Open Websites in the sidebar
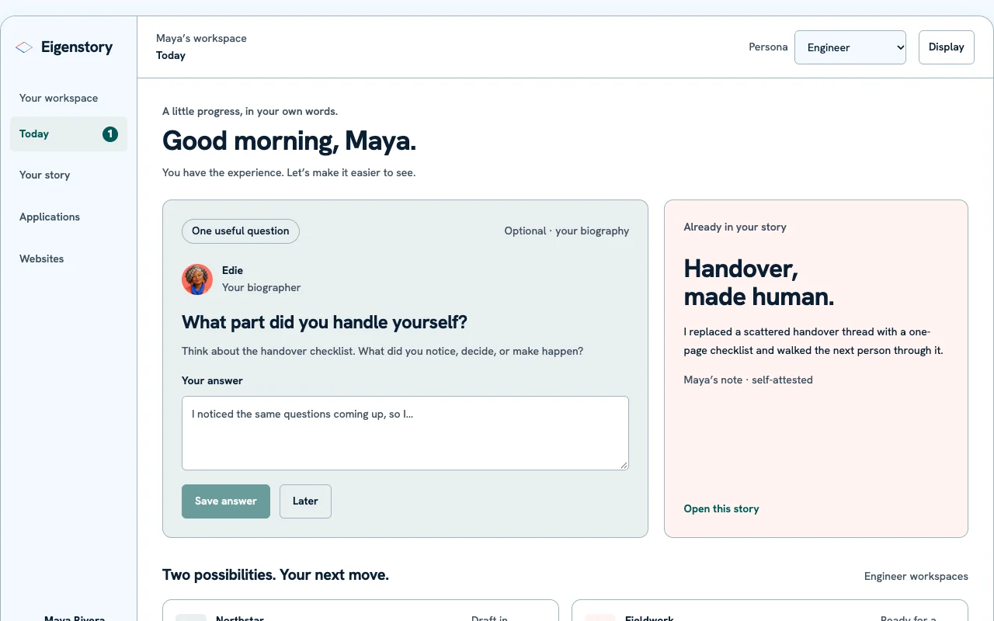 68,259
